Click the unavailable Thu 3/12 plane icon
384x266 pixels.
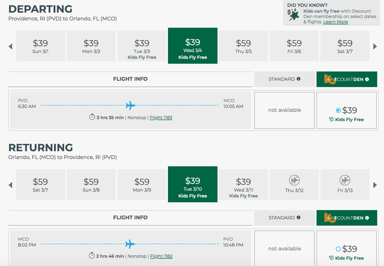[x=294, y=180]
